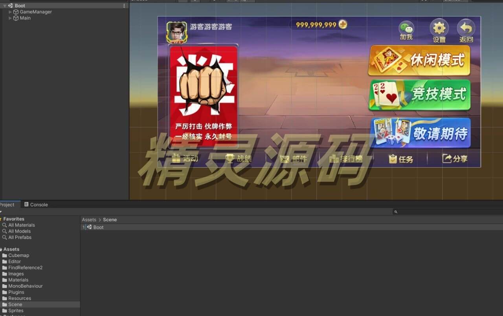Expand the GameManager object

pos(10,12)
